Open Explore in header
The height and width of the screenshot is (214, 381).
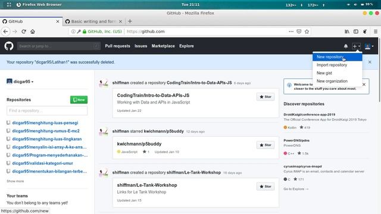click(x=186, y=46)
